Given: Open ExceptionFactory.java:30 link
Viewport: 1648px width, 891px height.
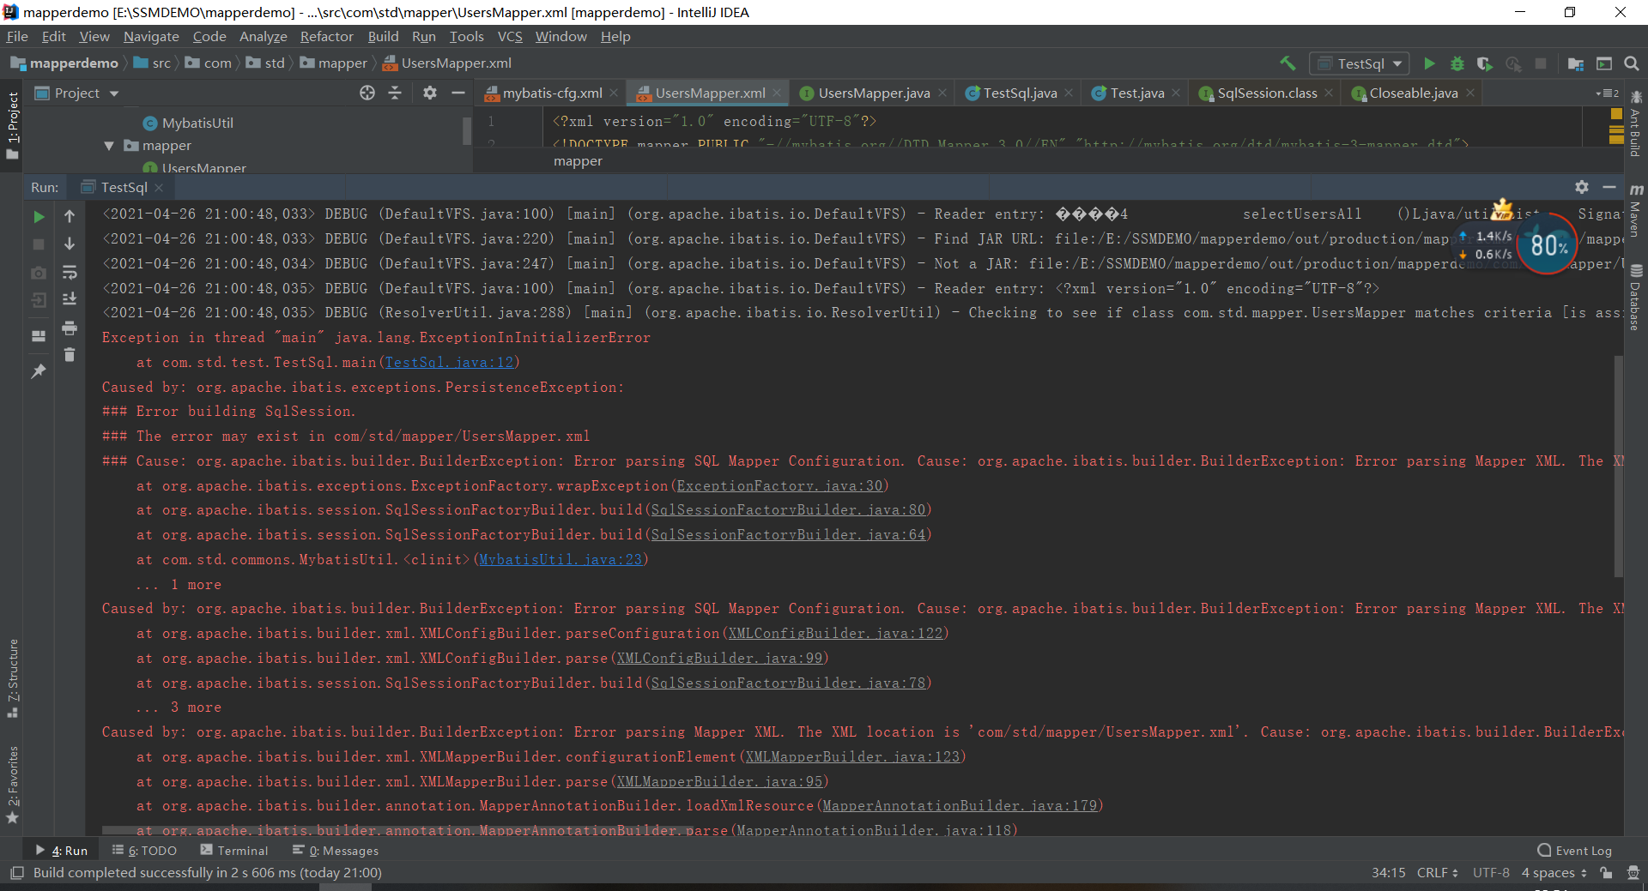Looking at the screenshot, I should (779, 485).
